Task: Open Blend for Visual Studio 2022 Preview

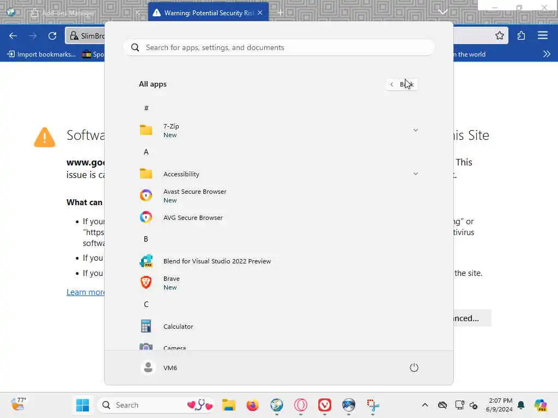Action: [x=278, y=261]
